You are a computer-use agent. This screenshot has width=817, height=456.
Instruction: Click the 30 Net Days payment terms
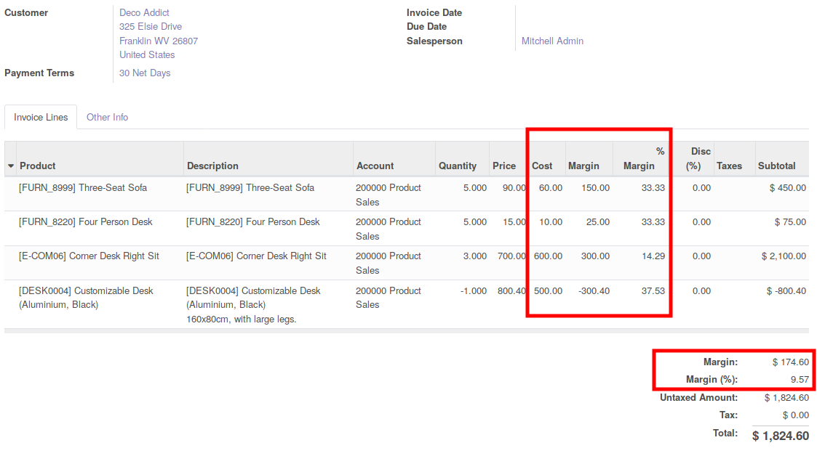point(145,73)
